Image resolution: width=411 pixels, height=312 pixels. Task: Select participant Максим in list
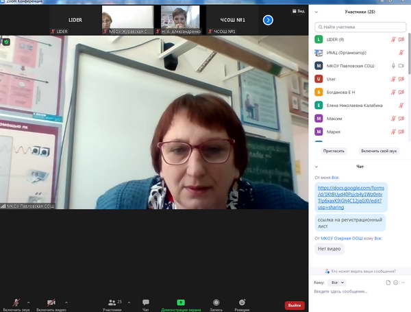click(360, 119)
